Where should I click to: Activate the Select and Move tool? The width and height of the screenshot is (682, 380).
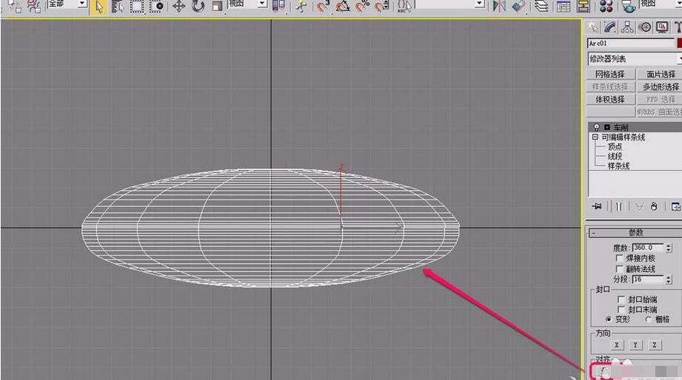178,7
